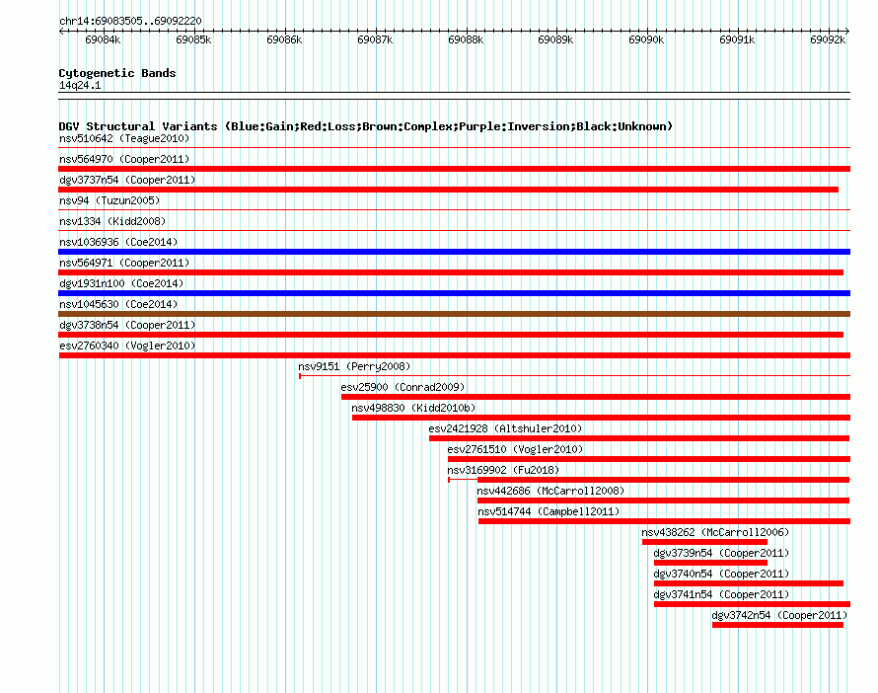Image resolution: width=878 pixels, height=693 pixels.
Task: Click the 69092k ruler tick label
Action: (828, 39)
